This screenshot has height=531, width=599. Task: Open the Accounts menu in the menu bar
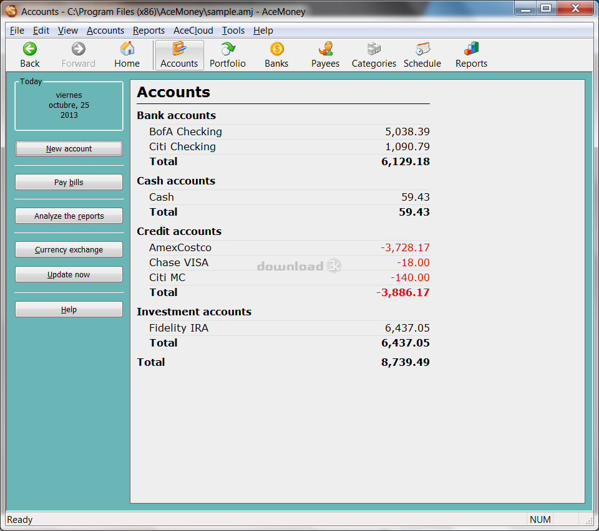point(105,31)
